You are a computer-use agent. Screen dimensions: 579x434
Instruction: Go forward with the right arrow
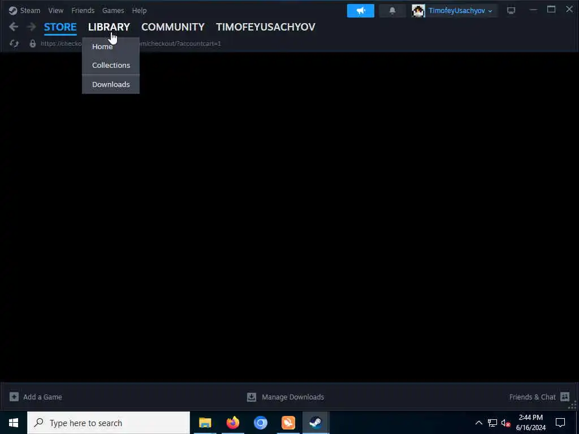click(x=32, y=27)
